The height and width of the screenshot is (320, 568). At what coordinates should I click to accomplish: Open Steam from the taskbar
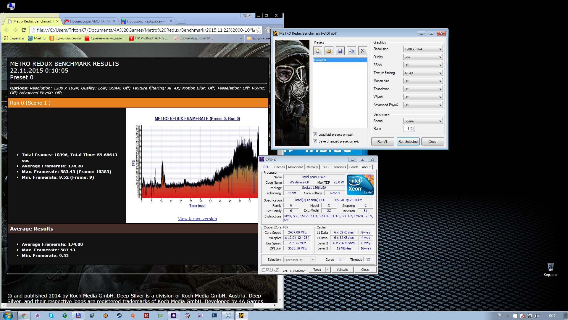coord(119,316)
